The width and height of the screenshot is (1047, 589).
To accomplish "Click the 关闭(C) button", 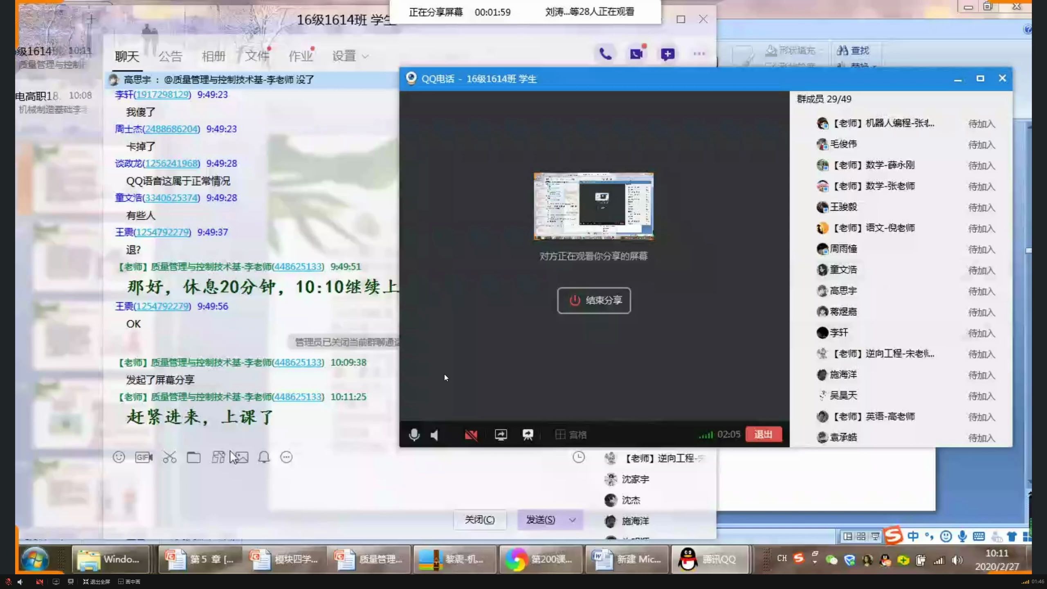I will point(480,520).
